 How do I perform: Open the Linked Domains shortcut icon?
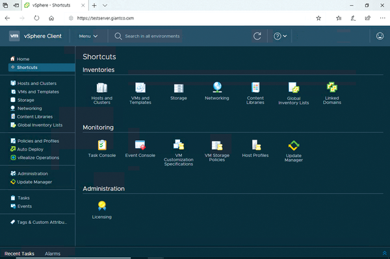pos(332,87)
